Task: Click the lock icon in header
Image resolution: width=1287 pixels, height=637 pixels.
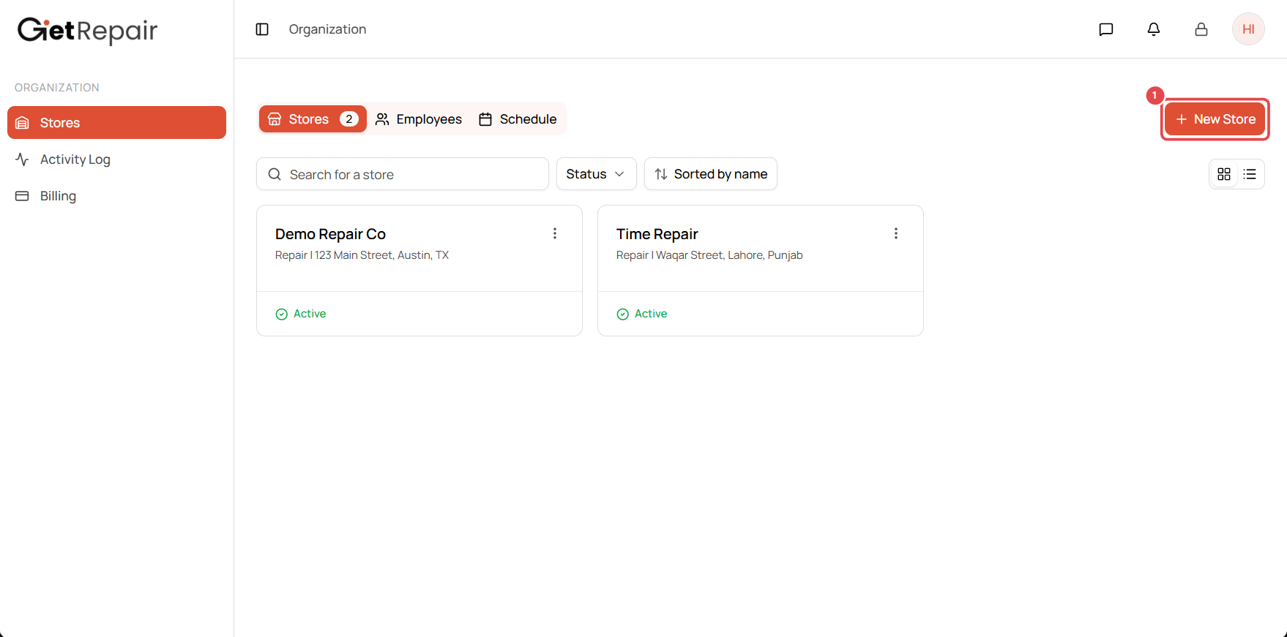Action: 1201,29
